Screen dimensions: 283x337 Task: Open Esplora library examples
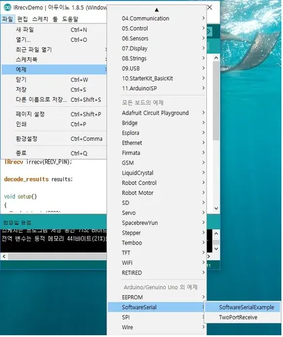click(157, 133)
